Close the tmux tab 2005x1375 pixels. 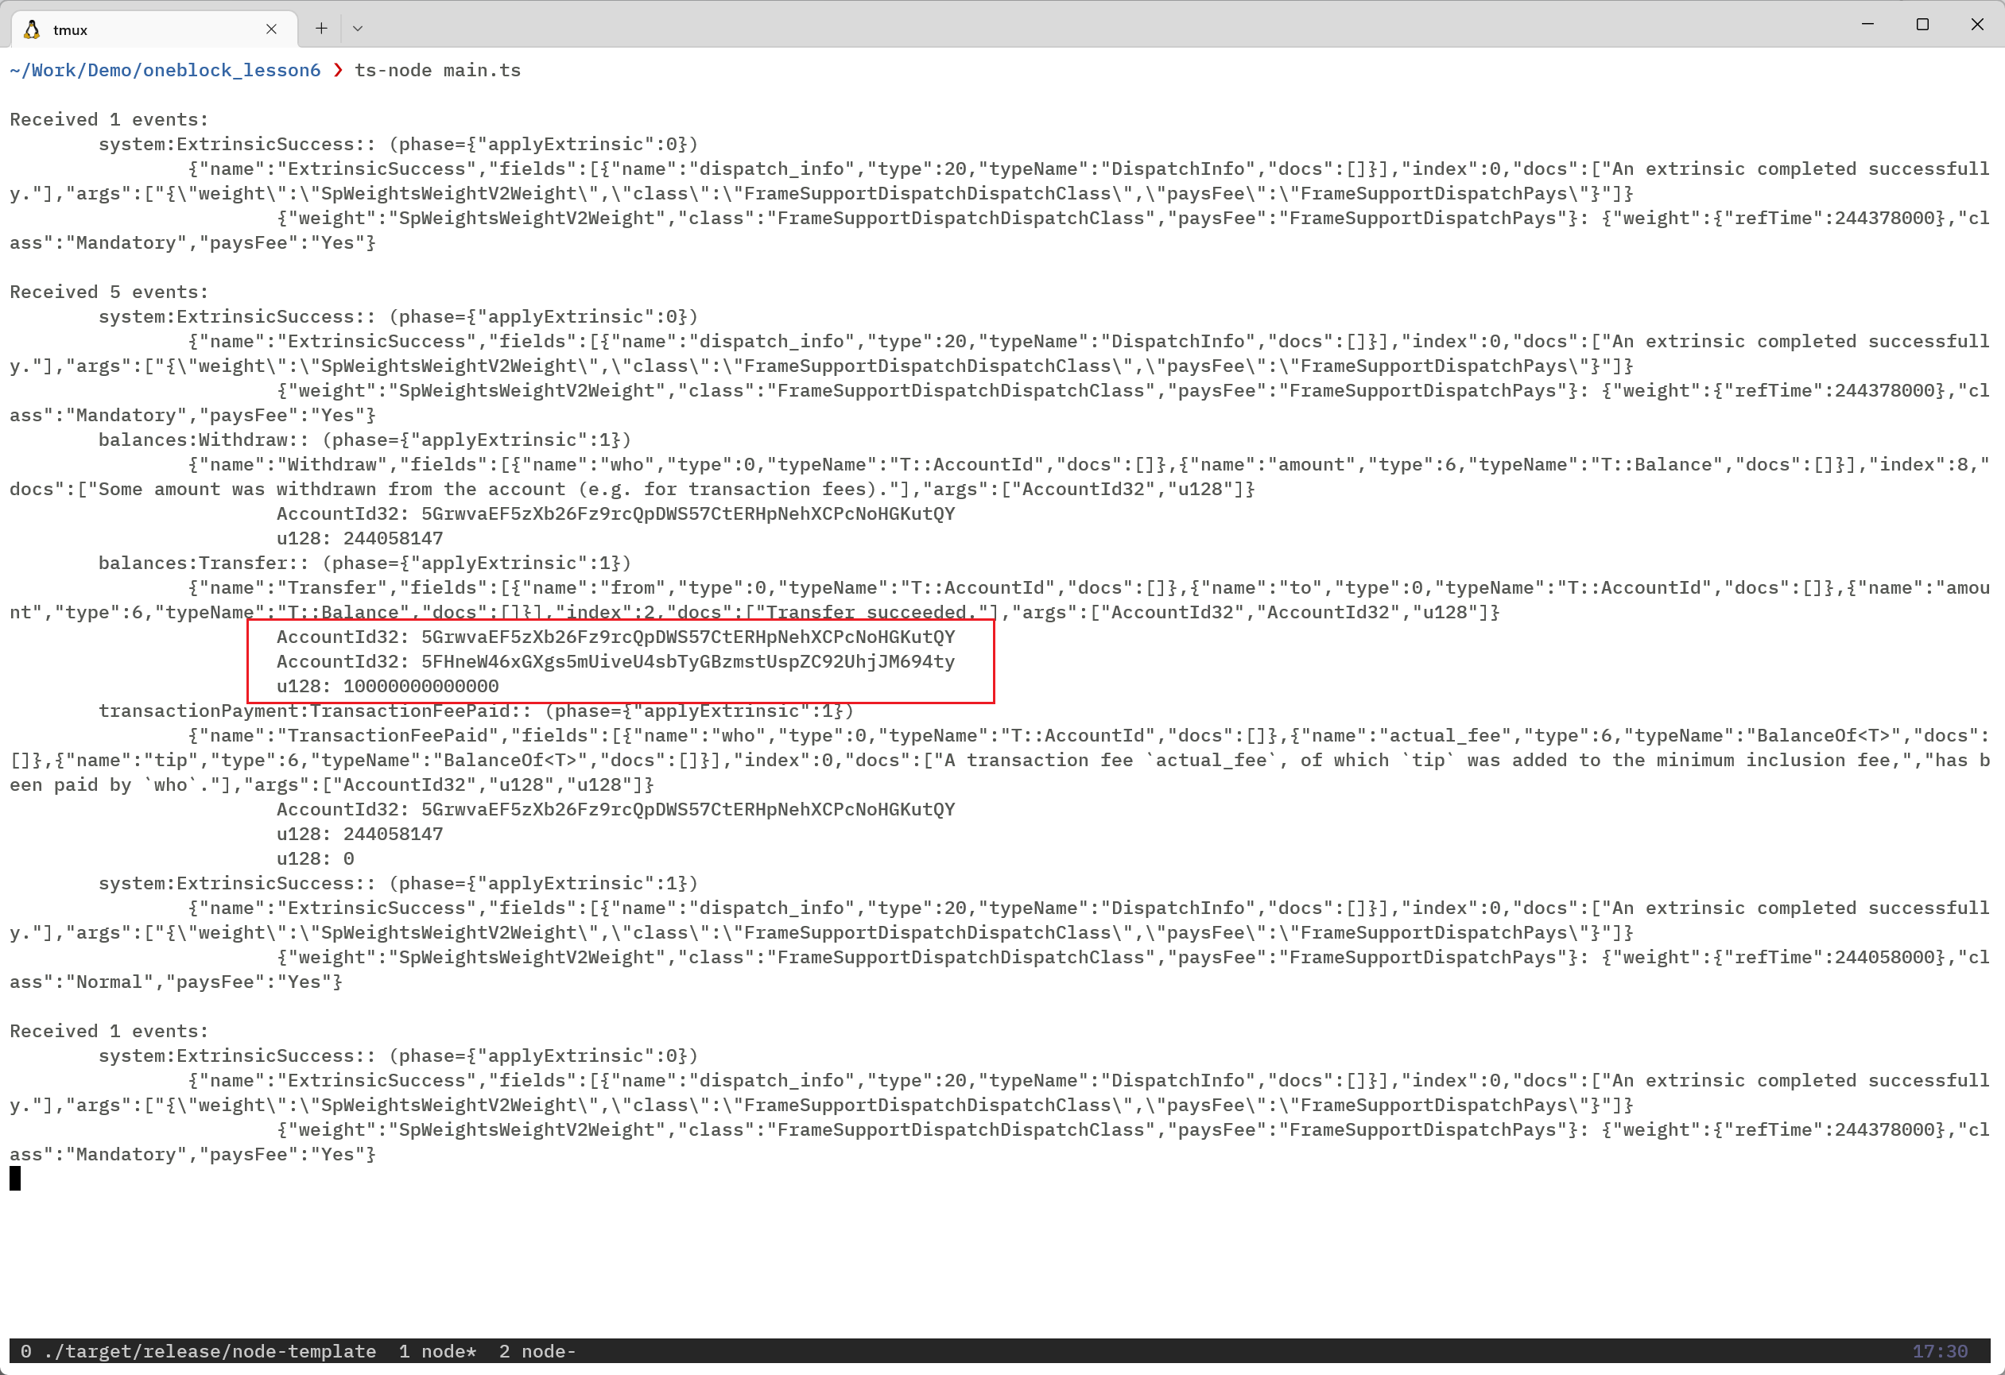271,29
